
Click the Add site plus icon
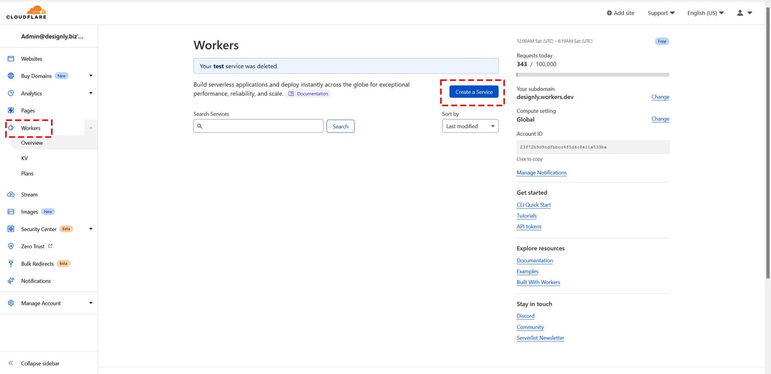610,13
